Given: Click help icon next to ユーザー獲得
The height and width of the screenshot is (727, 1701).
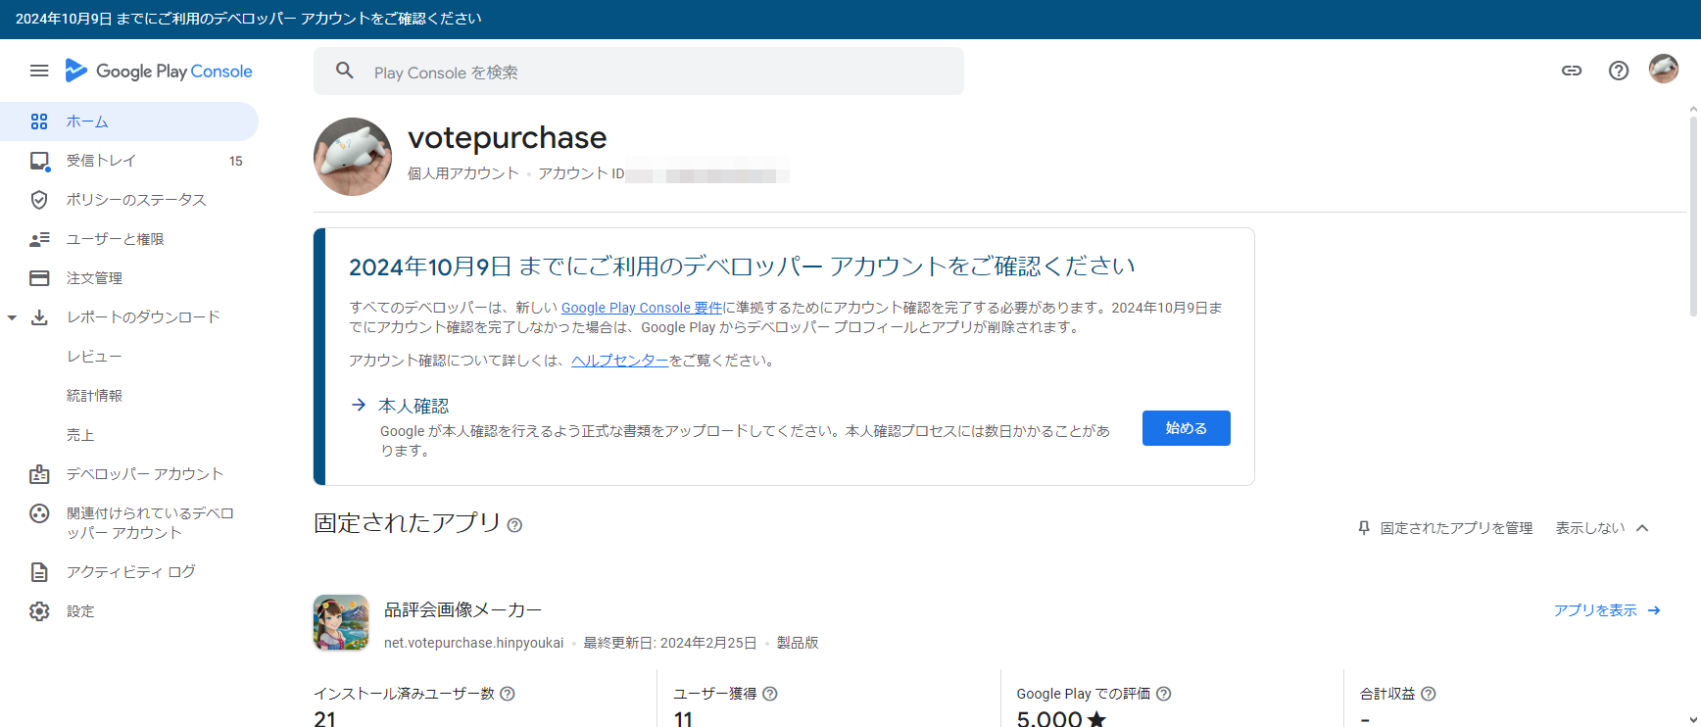Looking at the screenshot, I should coord(770,694).
